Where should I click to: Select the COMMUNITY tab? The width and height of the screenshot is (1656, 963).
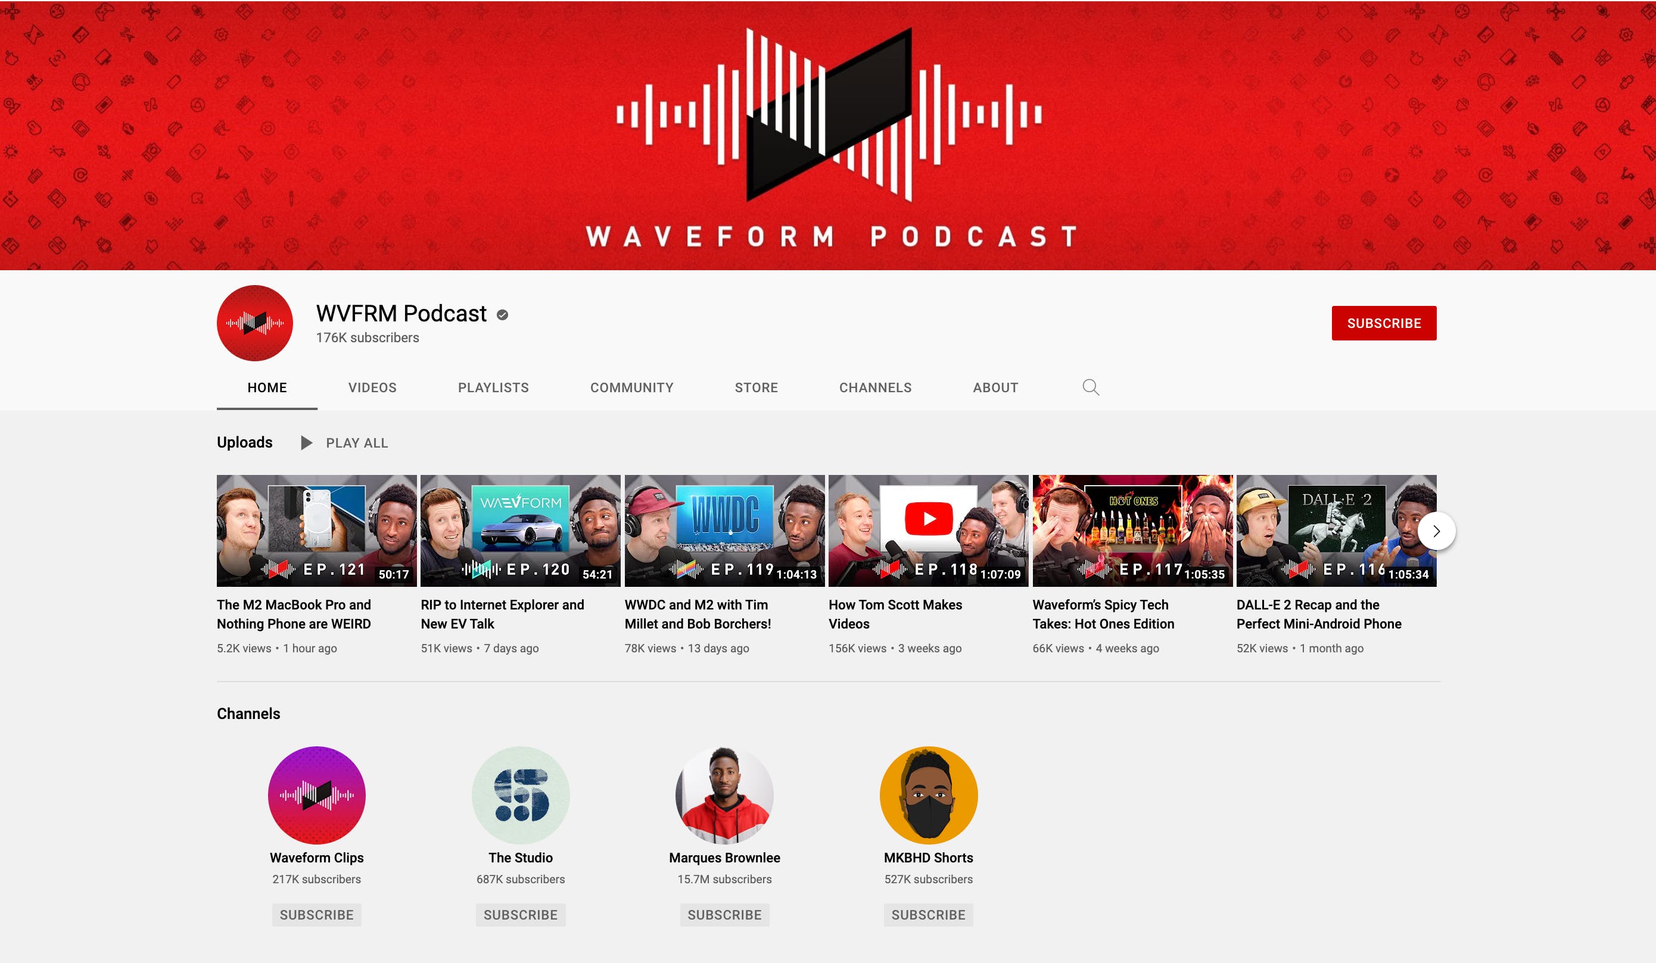tap(631, 387)
